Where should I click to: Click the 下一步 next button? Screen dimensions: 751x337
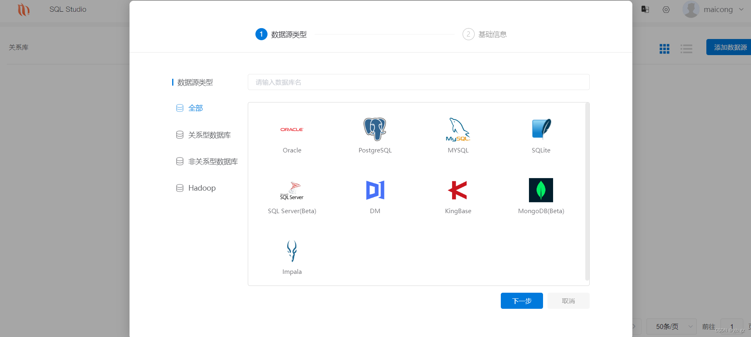coord(522,301)
